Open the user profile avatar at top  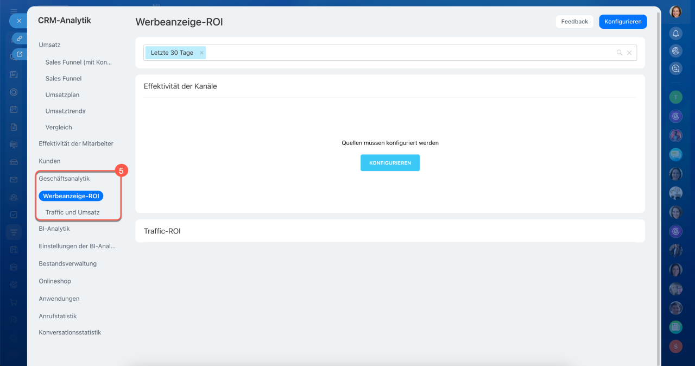tap(675, 12)
